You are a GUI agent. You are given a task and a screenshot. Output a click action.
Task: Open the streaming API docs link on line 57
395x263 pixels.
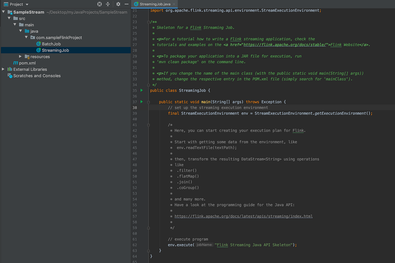(243, 216)
